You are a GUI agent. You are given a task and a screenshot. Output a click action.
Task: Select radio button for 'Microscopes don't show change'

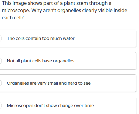[1, 106]
